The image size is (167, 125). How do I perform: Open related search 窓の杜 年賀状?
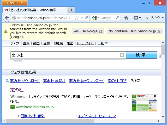[x=54, y=81]
